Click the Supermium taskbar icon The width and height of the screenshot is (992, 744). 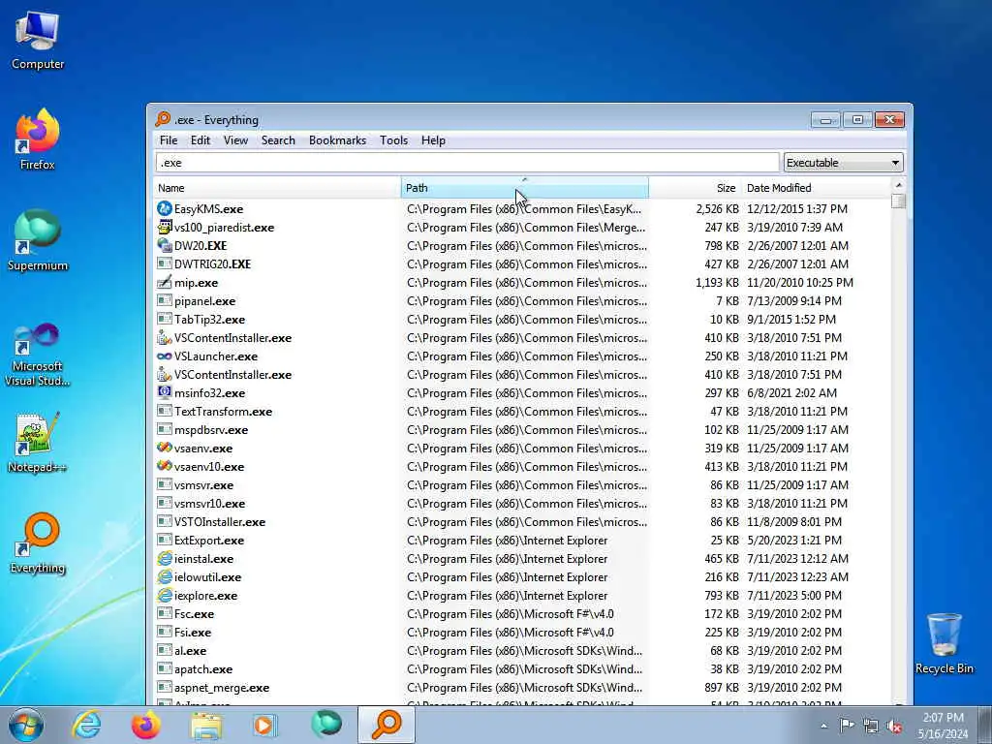point(325,725)
